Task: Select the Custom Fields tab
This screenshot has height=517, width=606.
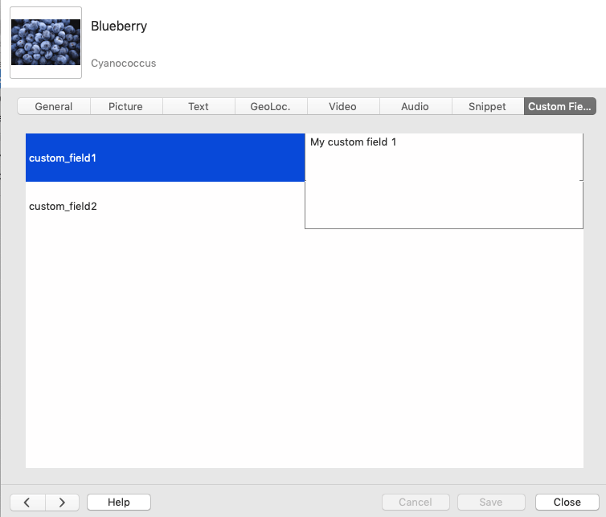Action: pos(560,106)
